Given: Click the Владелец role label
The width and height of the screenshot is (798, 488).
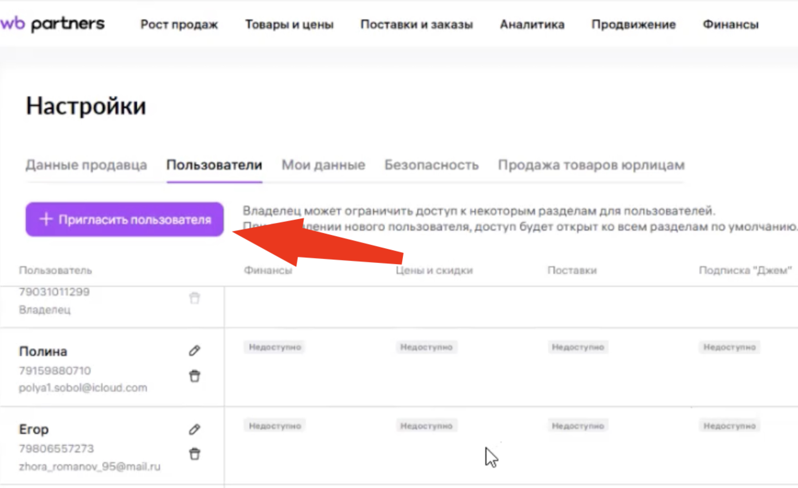Looking at the screenshot, I should click(45, 310).
